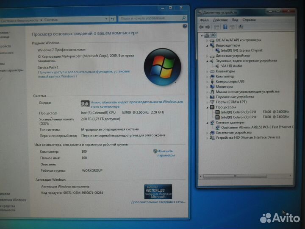Screen dimensions: 305x229
Task: Open the address bar dropdown arrow
Action: (x=106, y=19)
